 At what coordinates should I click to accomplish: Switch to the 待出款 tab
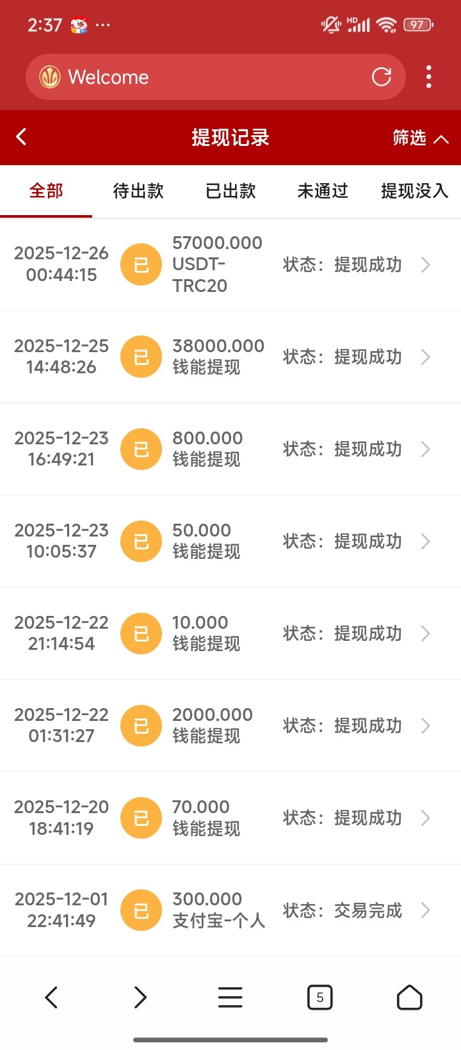click(138, 191)
